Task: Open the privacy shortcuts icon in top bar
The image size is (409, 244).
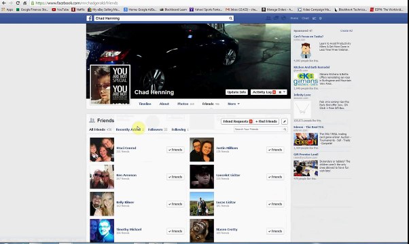Action: (x=315, y=18)
